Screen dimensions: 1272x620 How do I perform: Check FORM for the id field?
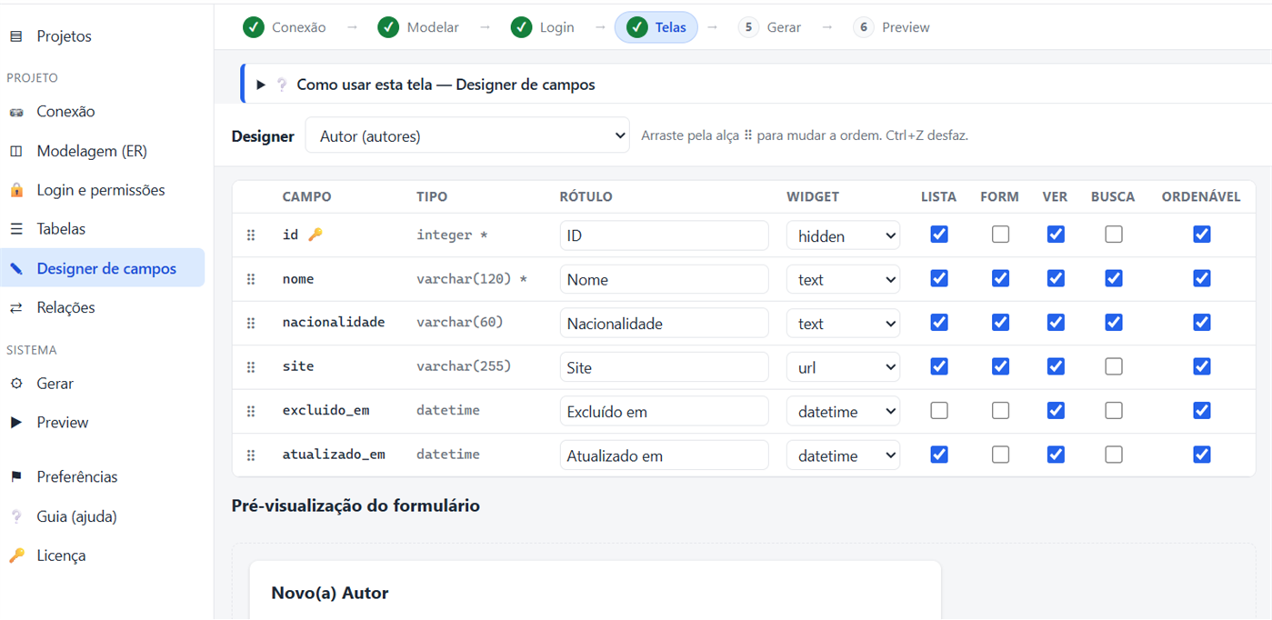pos(1000,235)
